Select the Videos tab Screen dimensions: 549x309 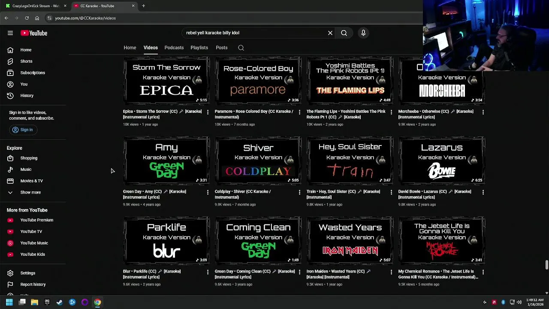(151, 48)
